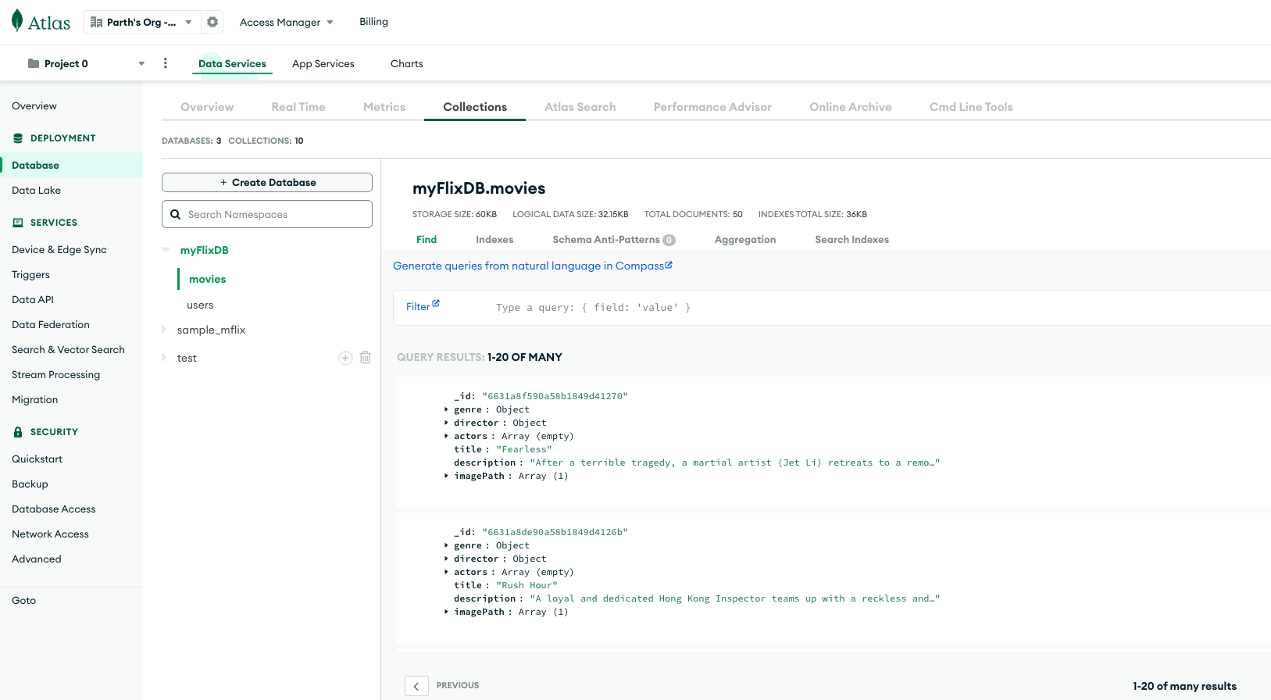Open the Search Indexes tab
Image resolution: width=1271 pixels, height=700 pixels.
(852, 240)
